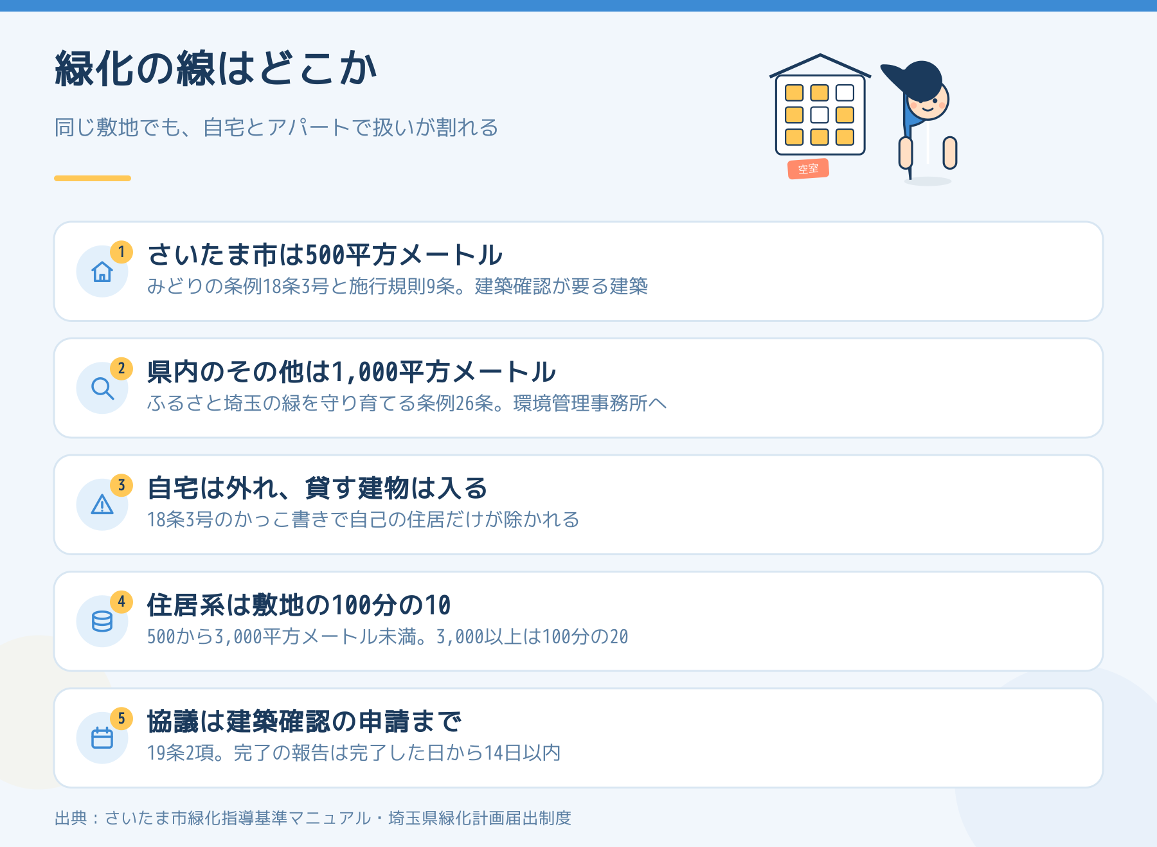Click the title 緑化の線はどこか
Image resolution: width=1157 pixels, height=847 pixels.
coord(216,69)
